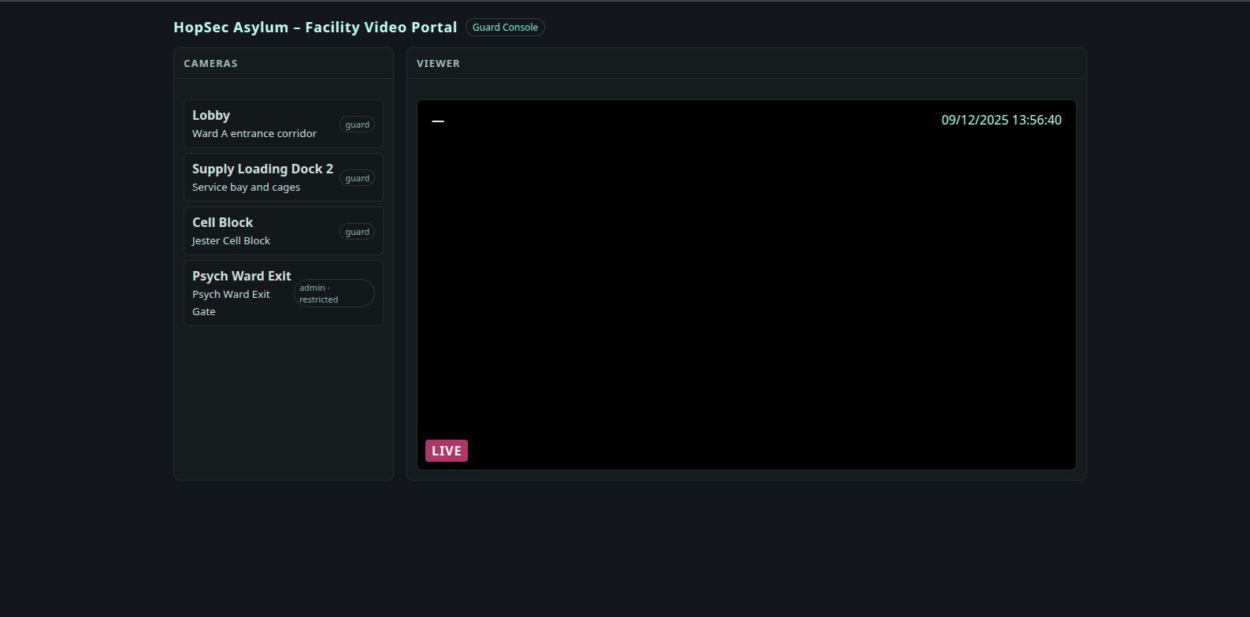Click the 'Service bay and cages' description
This screenshot has width=1250, height=617.
tap(246, 188)
